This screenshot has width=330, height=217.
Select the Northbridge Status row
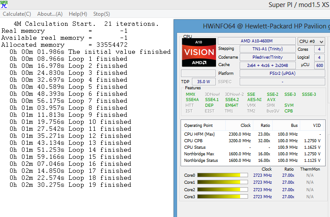[x=253, y=160]
